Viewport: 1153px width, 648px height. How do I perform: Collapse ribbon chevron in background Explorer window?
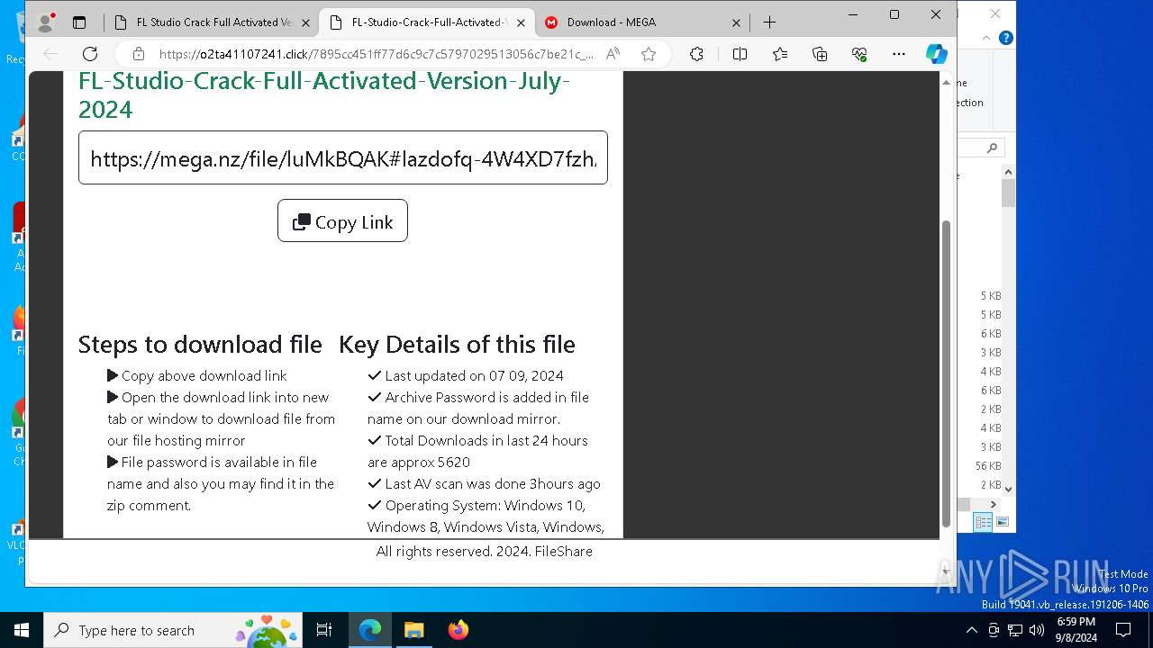(x=986, y=38)
